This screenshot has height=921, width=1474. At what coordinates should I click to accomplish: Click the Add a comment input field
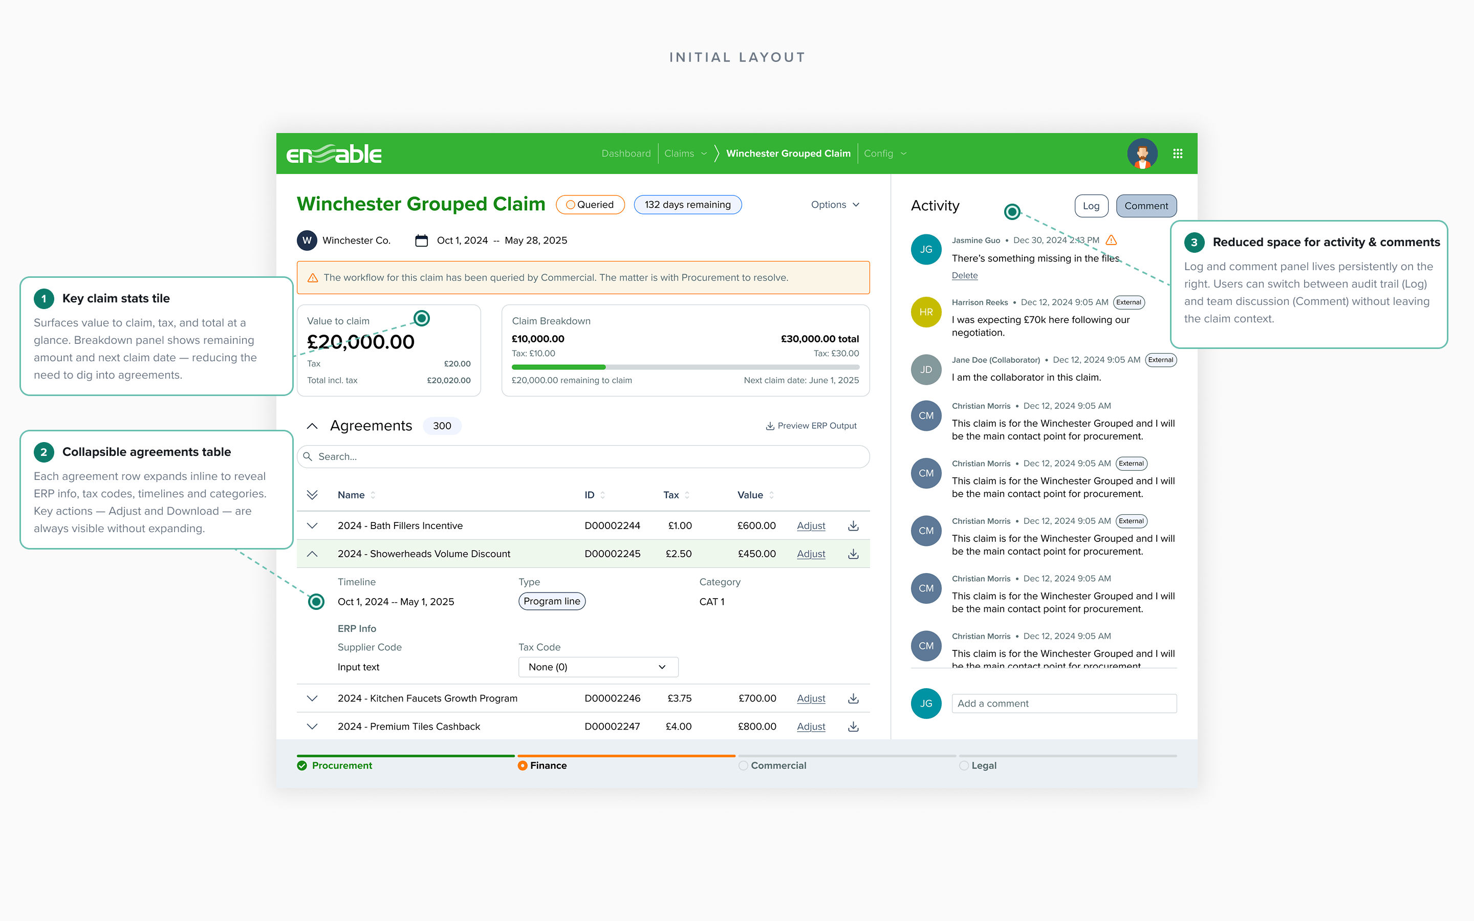pyautogui.click(x=1064, y=703)
